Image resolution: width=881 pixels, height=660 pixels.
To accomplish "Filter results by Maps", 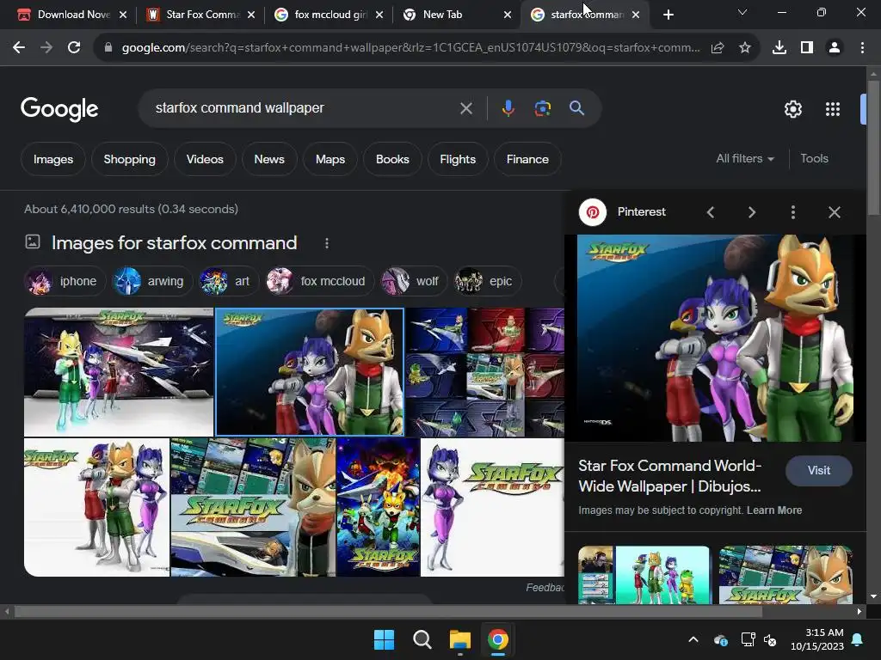I will coord(330,159).
